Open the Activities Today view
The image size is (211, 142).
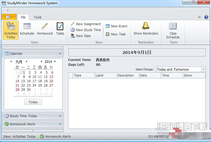click(x=11, y=30)
